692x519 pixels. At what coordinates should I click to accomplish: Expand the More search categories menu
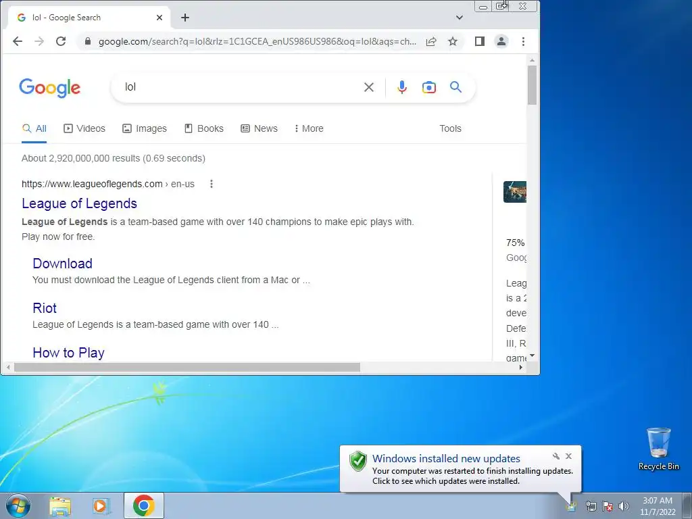(x=309, y=128)
